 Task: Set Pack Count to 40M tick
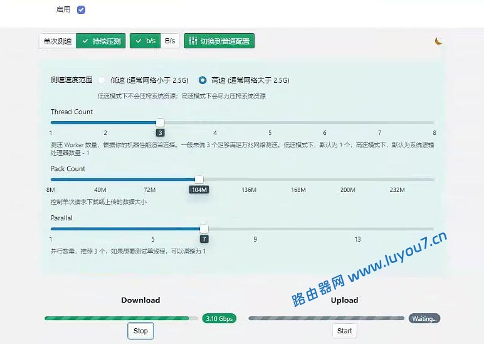click(100, 190)
